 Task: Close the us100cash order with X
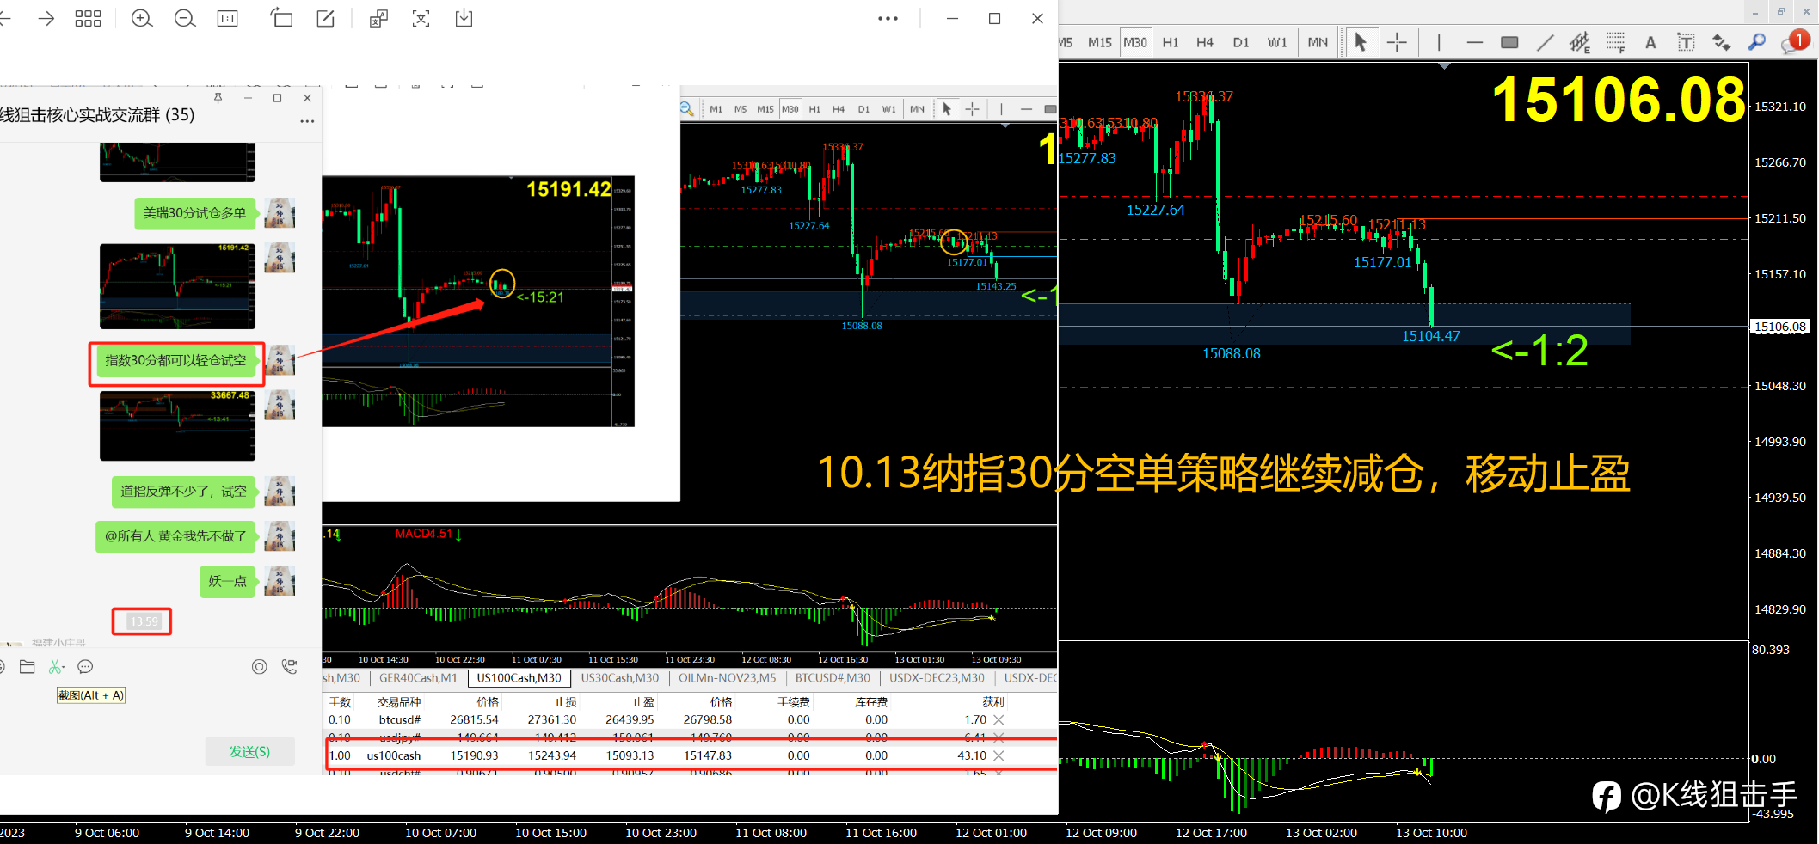coord(999,756)
